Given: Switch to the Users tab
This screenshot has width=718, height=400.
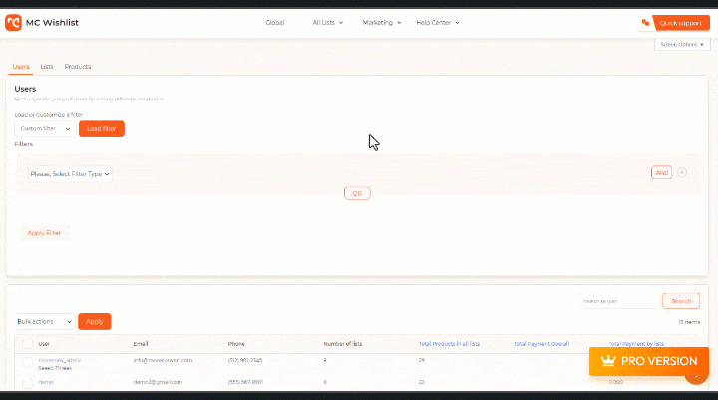Looking at the screenshot, I should (x=21, y=67).
